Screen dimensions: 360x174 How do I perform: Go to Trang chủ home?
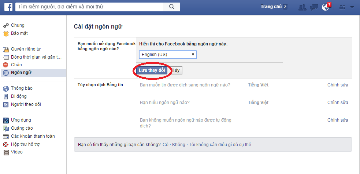coord(271,7)
